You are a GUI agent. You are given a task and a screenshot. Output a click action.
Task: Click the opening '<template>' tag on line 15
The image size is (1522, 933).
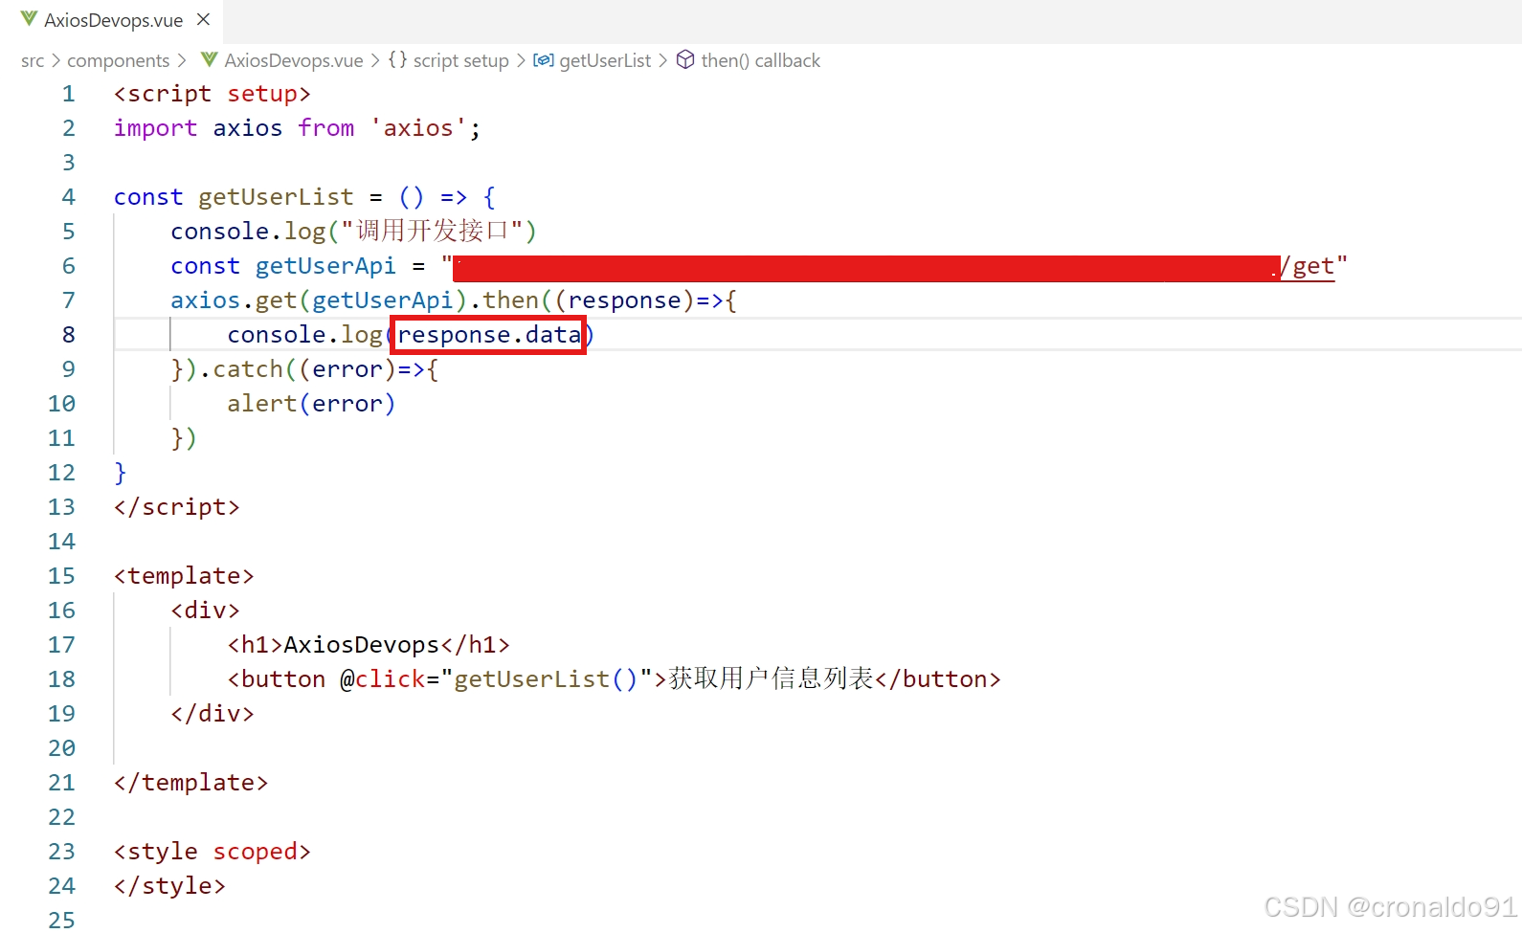[x=184, y=576]
